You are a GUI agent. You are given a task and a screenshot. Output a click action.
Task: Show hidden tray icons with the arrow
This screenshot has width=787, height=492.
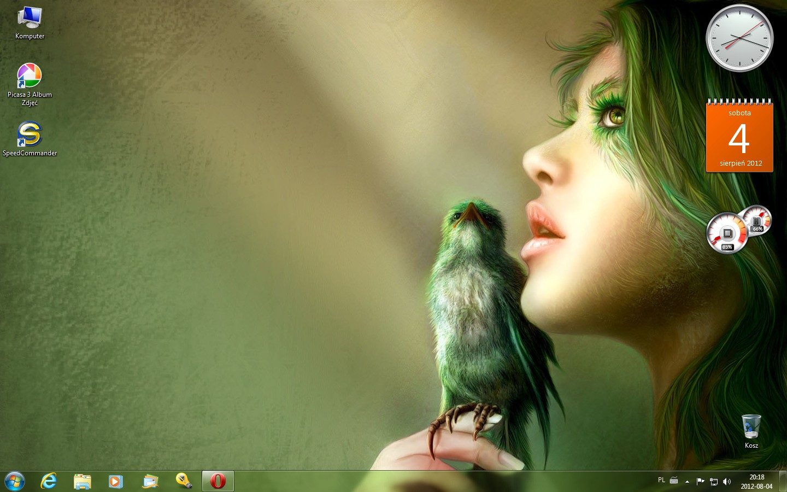[x=687, y=482]
